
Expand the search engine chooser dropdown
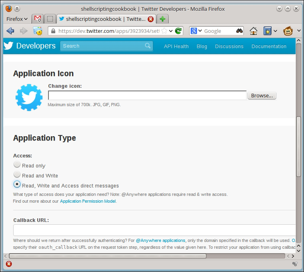[x=200, y=31]
